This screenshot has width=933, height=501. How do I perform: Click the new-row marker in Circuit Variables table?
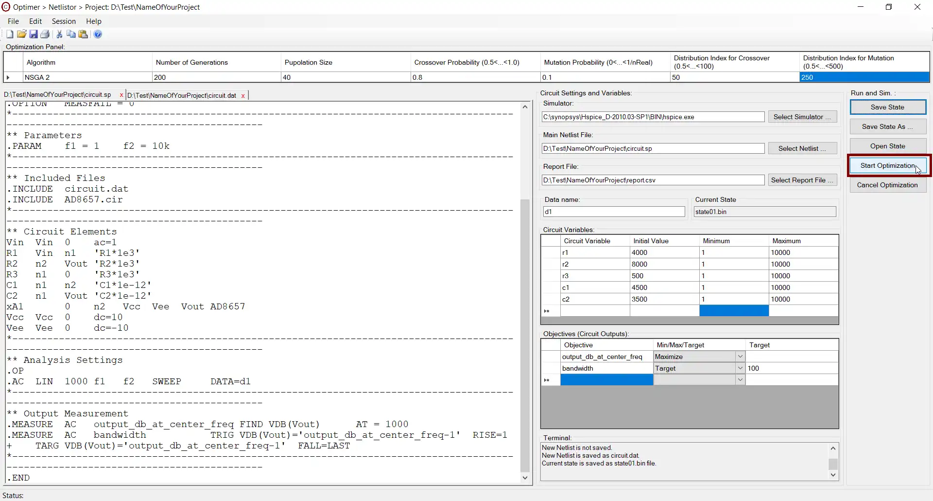coord(551,311)
